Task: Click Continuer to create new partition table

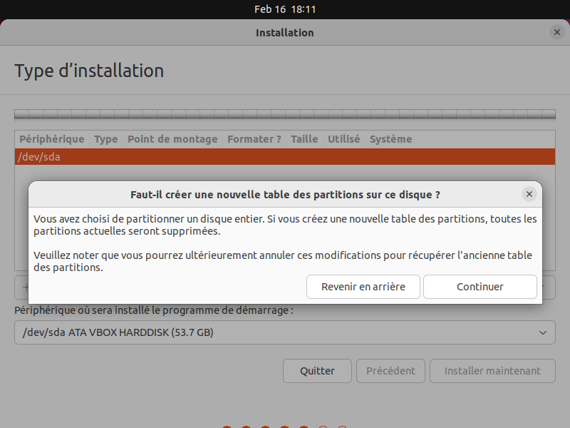Action: click(480, 287)
